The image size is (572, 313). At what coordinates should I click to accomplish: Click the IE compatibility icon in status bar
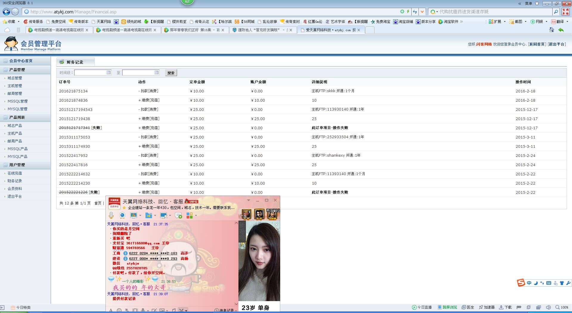pos(528,307)
